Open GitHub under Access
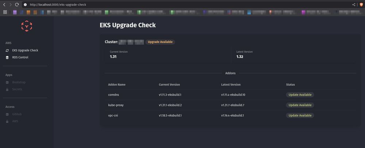 [17, 114]
